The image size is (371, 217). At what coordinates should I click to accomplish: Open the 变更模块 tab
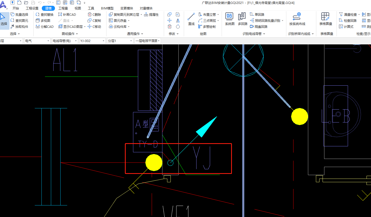tap(127, 8)
